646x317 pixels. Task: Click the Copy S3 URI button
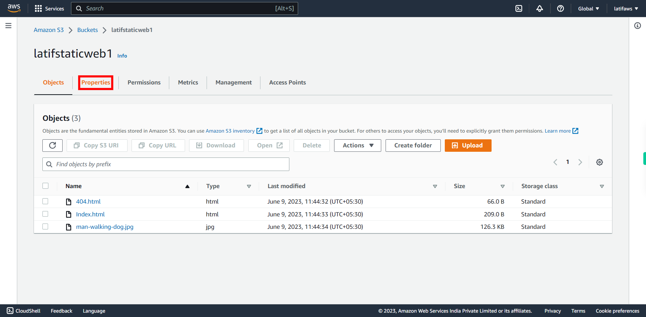pyautogui.click(x=97, y=145)
